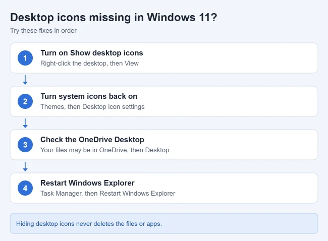Image resolution: width=328 pixels, height=241 pixels.
Task: Select the "Turn on Show desktop icons" title
Action: [92, 53]
